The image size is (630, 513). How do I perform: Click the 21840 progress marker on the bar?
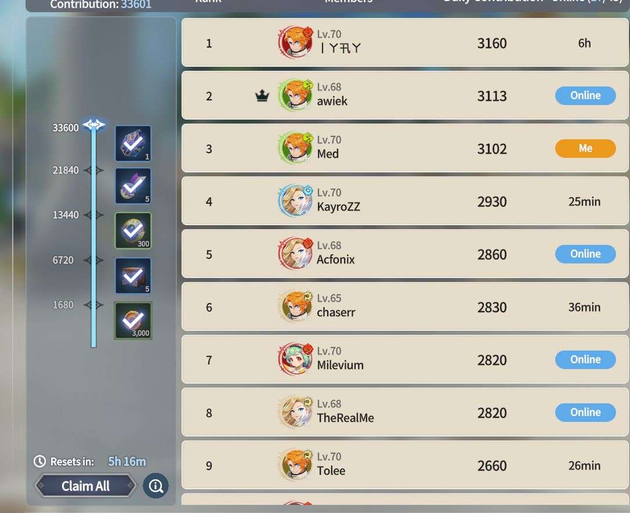coord(93,171)
